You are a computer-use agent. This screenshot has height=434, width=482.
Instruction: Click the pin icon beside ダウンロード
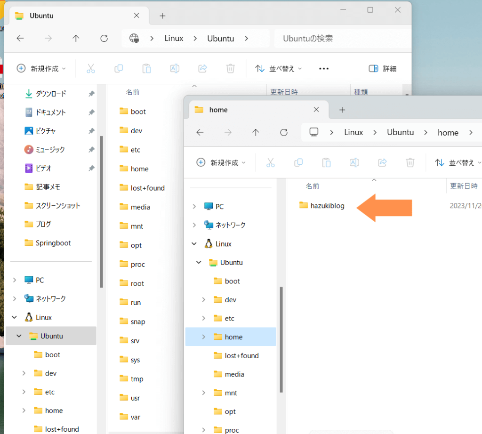(92, 94)
